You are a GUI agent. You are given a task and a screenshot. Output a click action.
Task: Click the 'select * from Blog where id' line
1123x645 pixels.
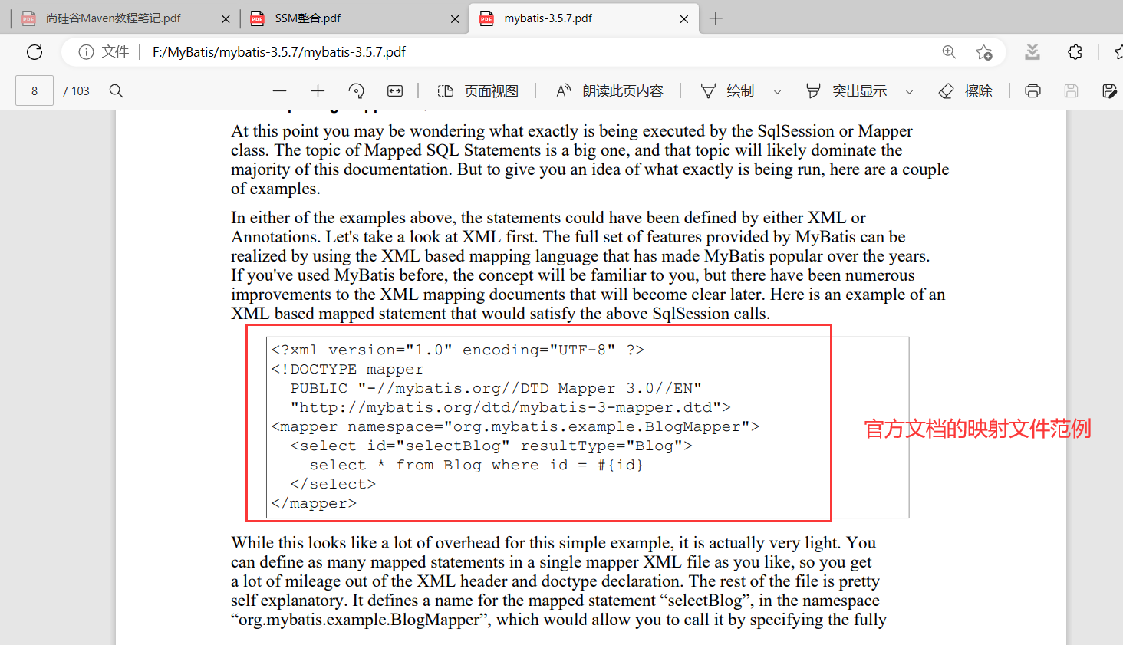[x=476, y=465]
